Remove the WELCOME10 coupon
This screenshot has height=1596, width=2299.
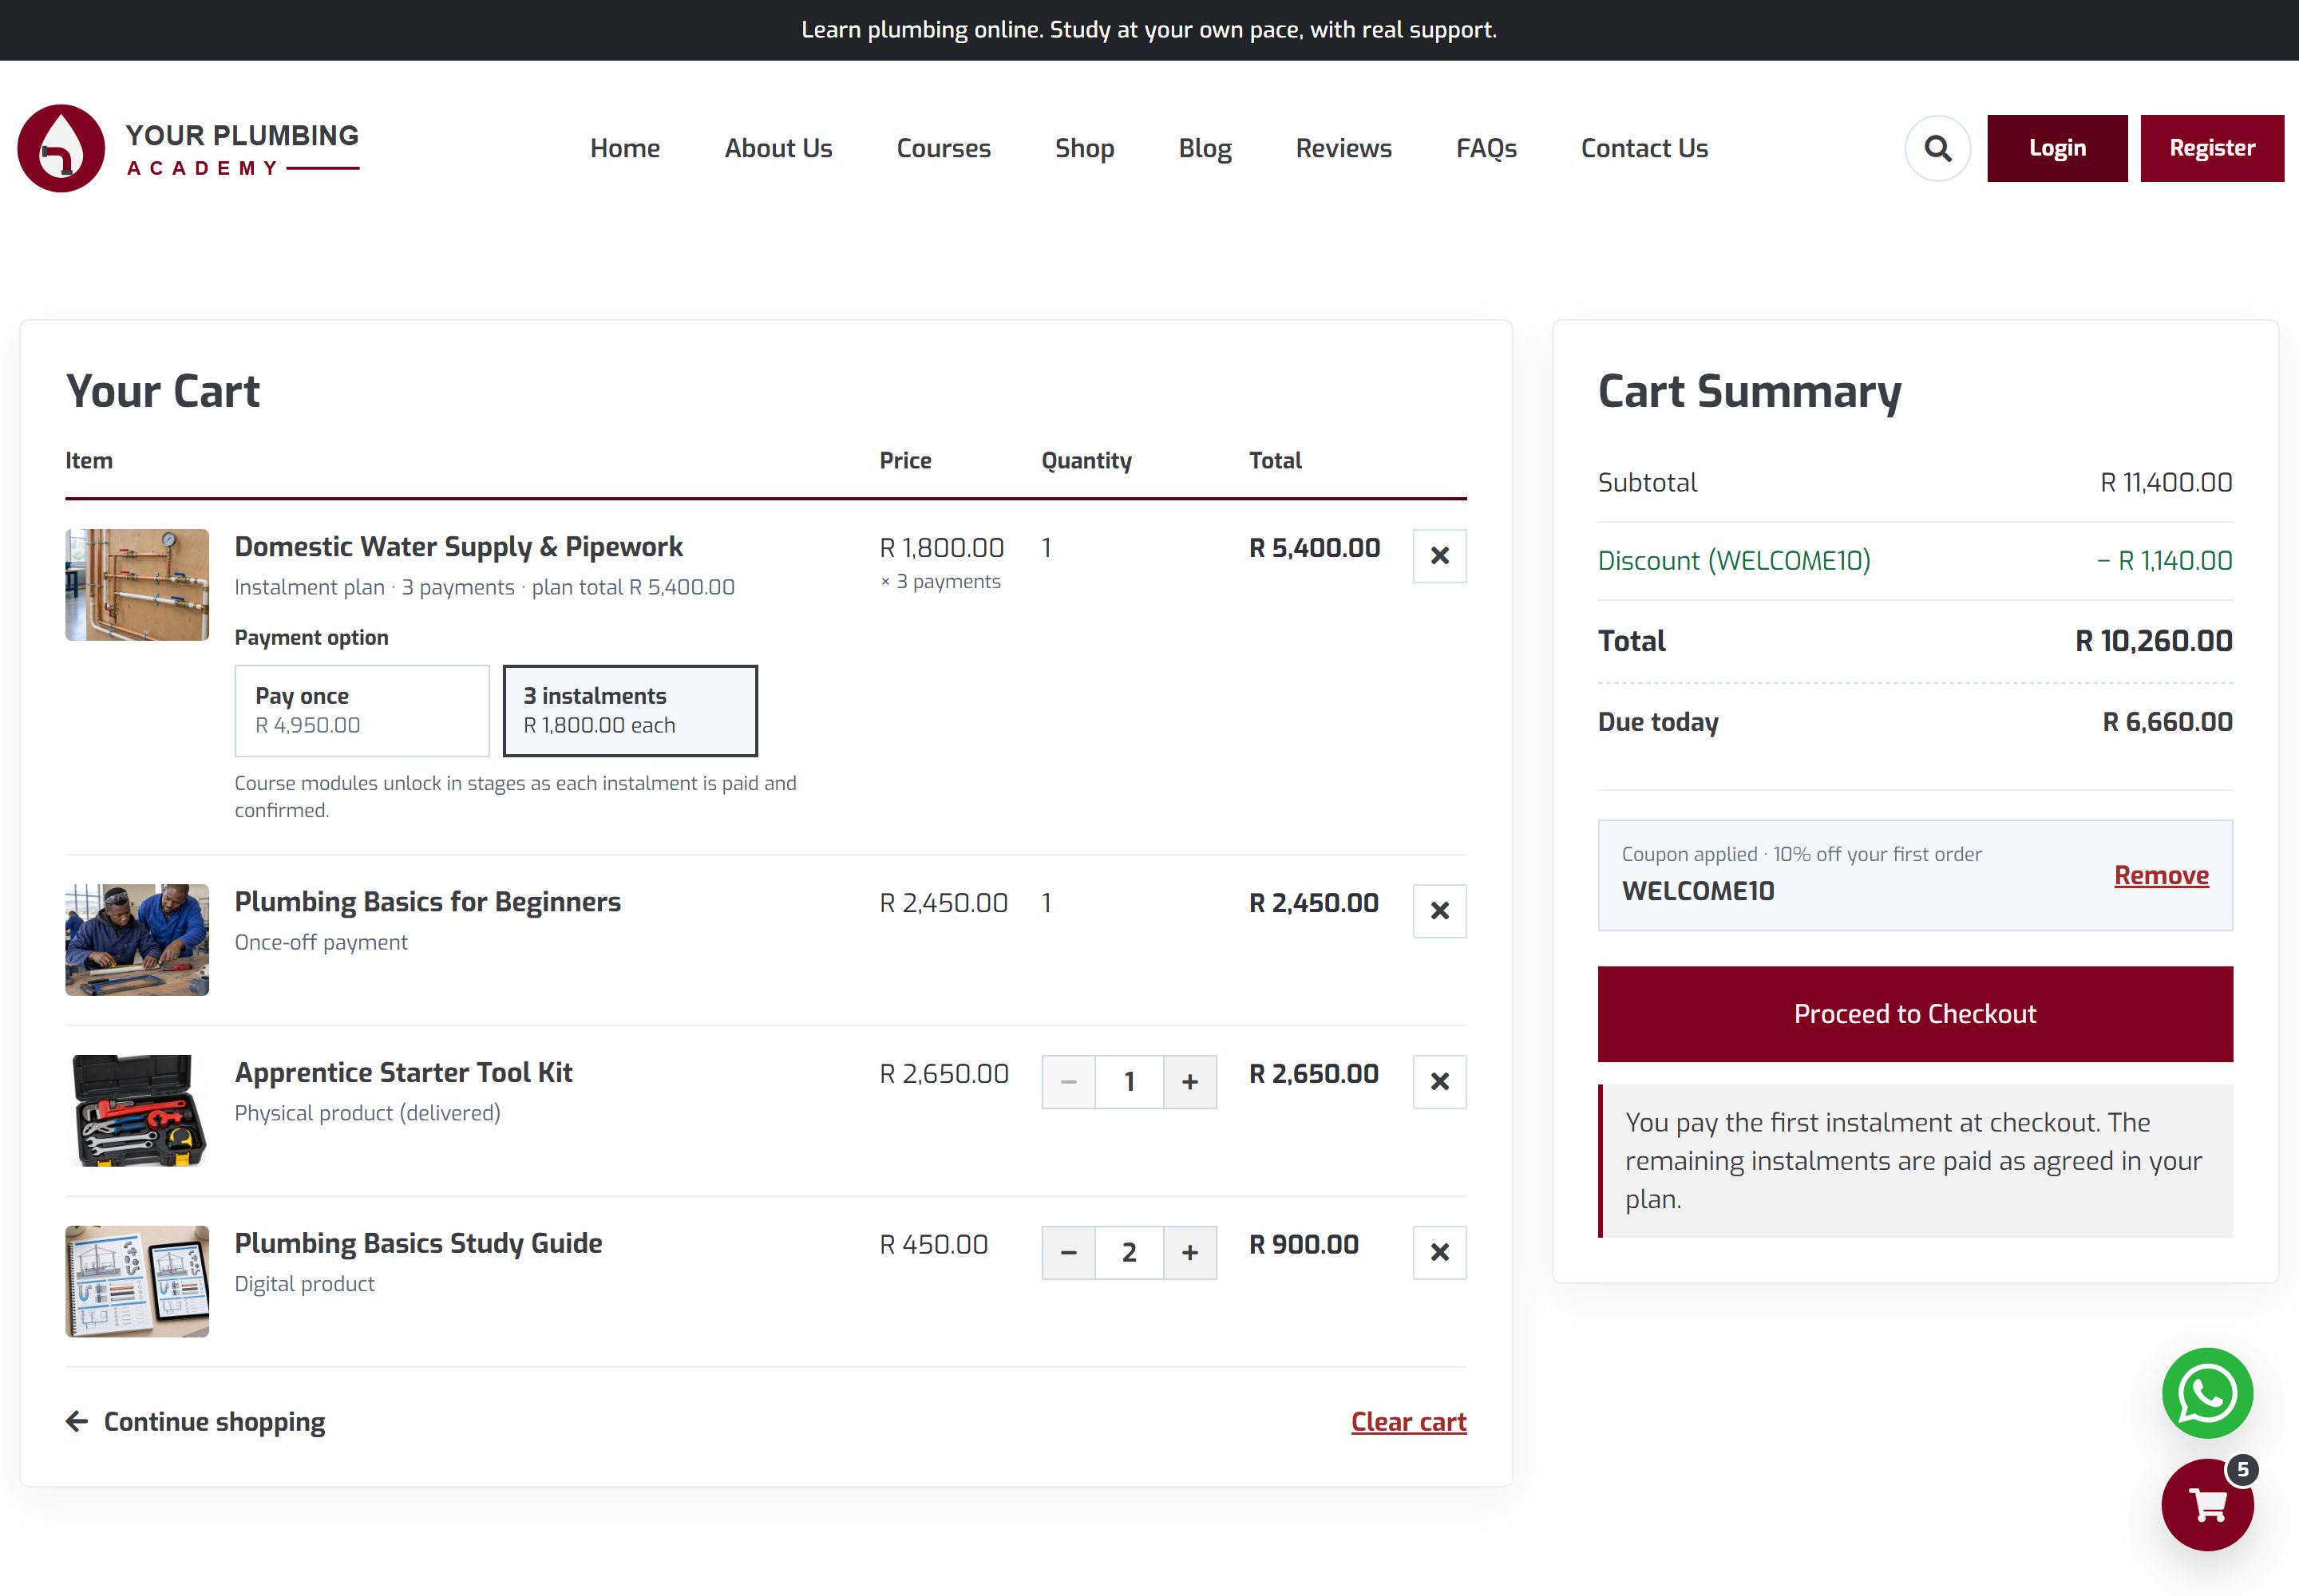click(2161, 875)
